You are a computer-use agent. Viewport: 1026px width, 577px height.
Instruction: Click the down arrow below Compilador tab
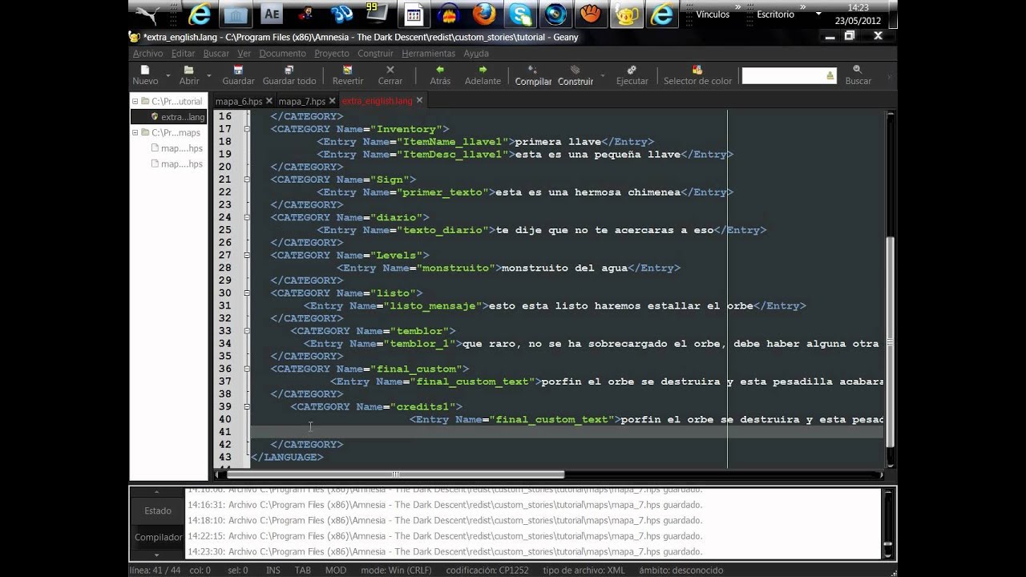click(157, 555)
